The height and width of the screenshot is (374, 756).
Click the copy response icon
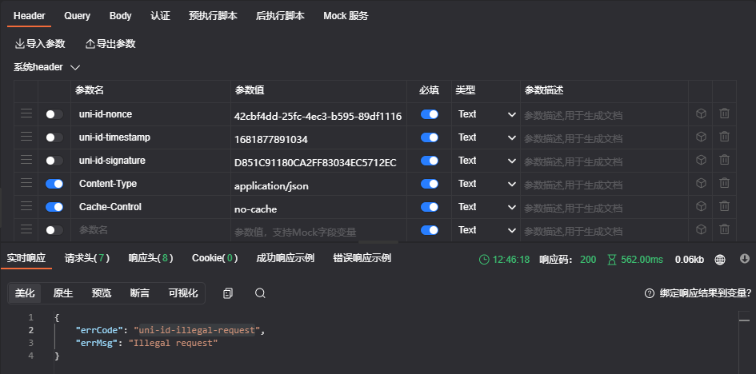228,293
